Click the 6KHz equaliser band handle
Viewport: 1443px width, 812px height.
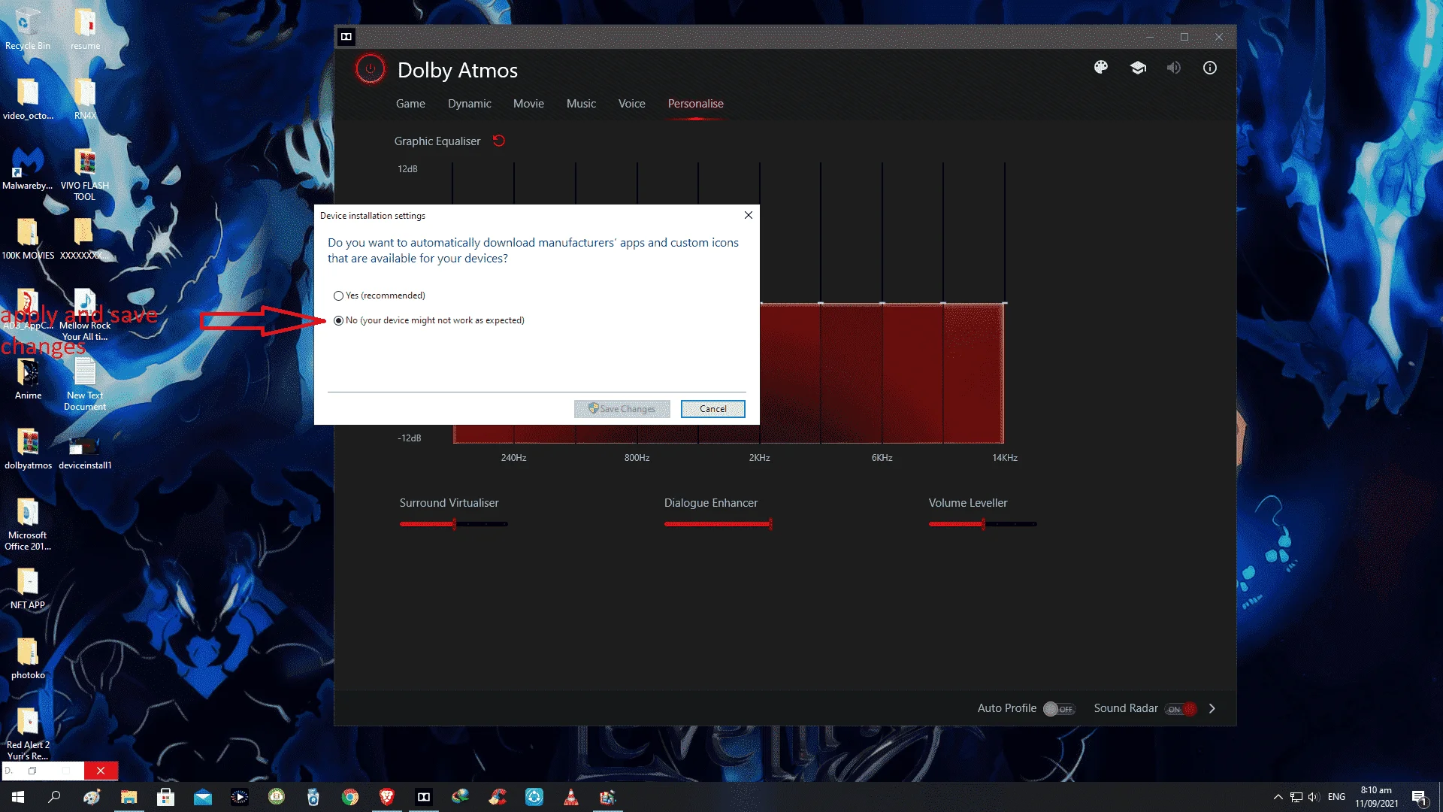[x=882, y=303]
